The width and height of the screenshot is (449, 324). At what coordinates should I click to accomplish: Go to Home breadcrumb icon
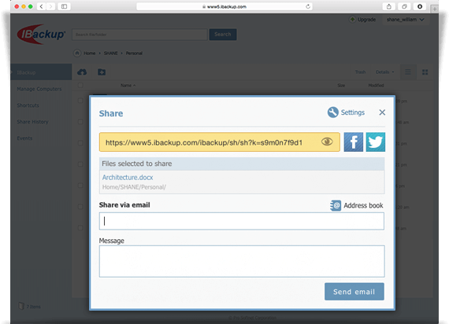(77, 53)
